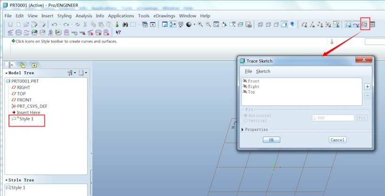This screenshot has height=196, width=385.
Task: Open the Trace Sketch toolbar icon
Action: coord(364,24)
